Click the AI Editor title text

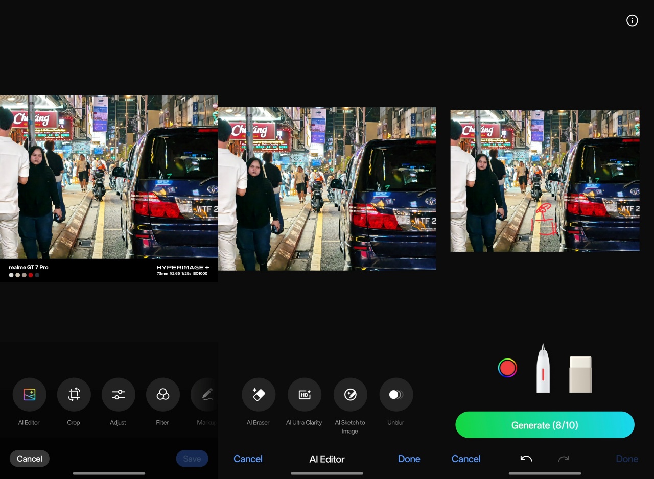[327, 459]
